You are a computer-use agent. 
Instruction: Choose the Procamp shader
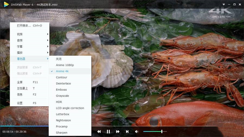70,126
